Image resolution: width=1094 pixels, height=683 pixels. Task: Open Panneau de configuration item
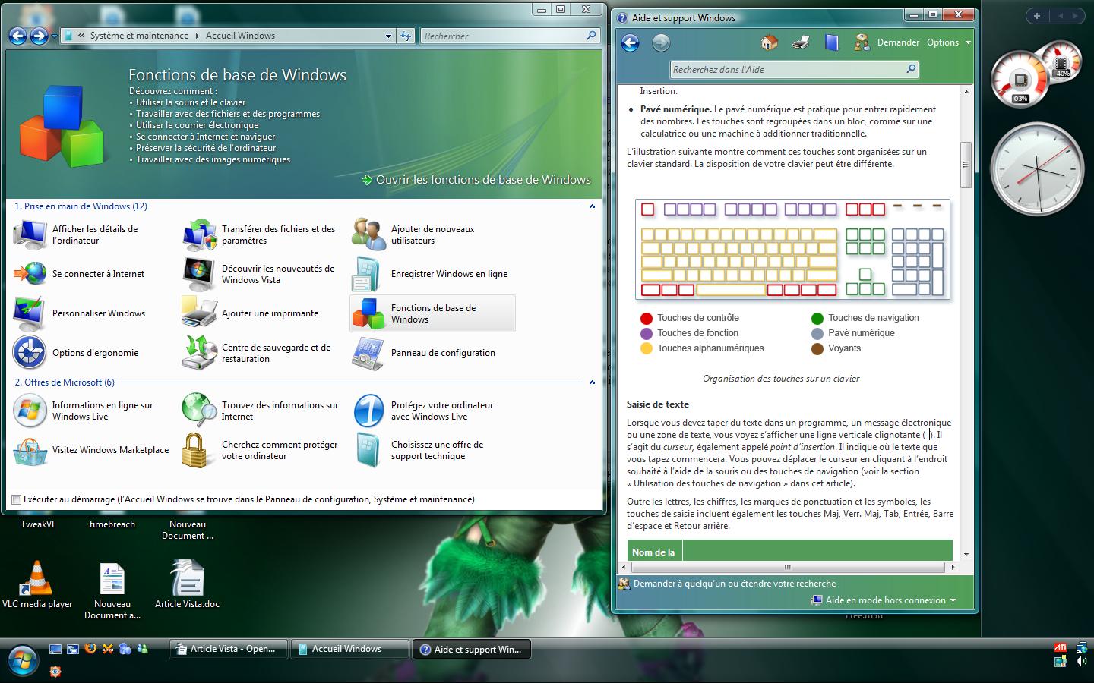click(x=424, y=353)
